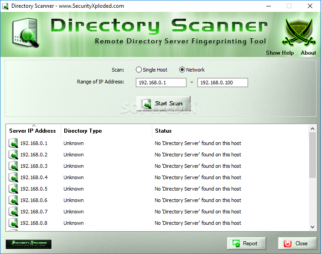Sort by Directory Type column header
321x254 pixels.
click(106, 131)
